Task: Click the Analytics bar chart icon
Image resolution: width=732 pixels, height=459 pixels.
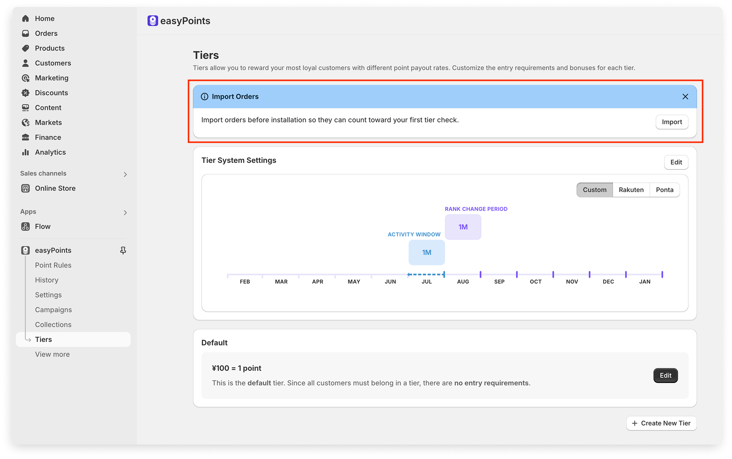Action: pyautogui.click(x=25, y=152)
